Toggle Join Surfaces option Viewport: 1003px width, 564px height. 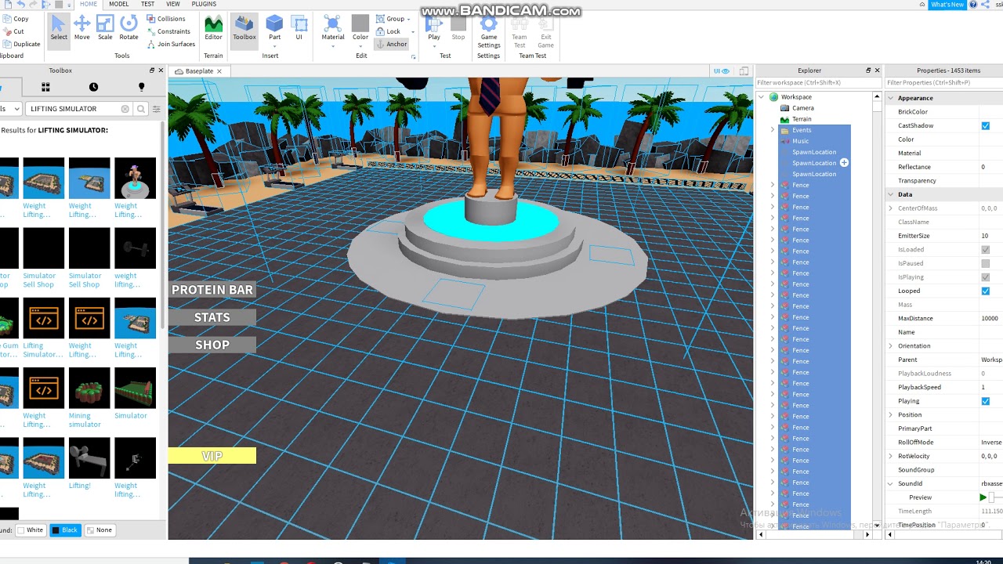pyautogui.click(x=171, y=44)
